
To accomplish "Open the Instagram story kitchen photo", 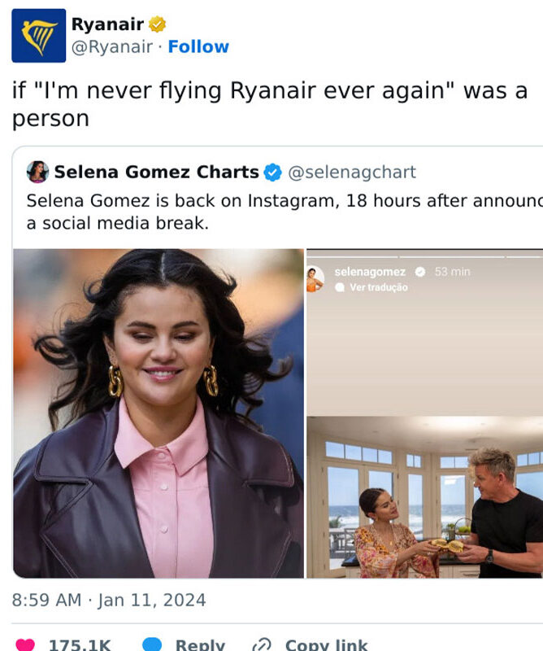I will (x=424, y=496).
